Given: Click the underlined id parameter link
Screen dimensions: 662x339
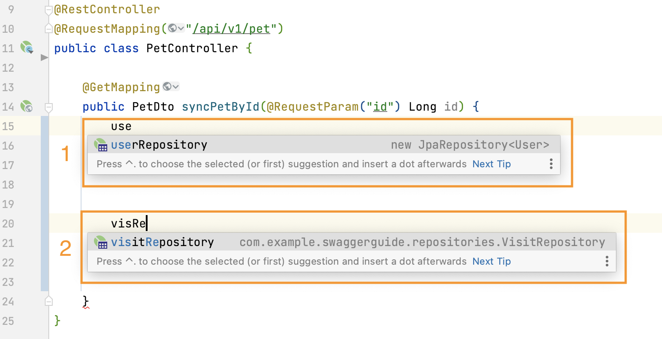Looking at the screenshot, I should pos(381,107).
